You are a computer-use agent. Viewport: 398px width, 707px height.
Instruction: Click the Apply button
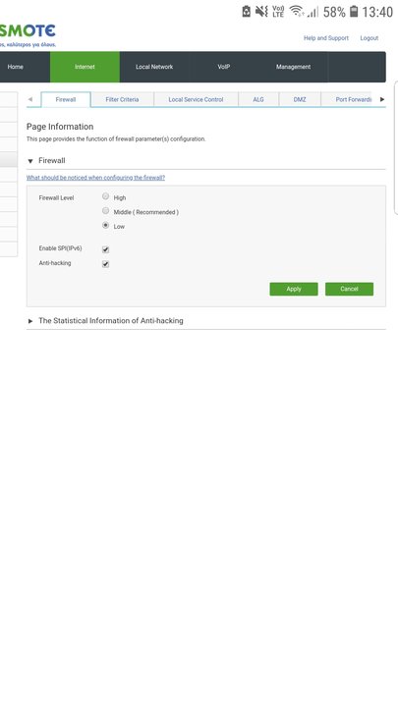(x=294, y=289)
